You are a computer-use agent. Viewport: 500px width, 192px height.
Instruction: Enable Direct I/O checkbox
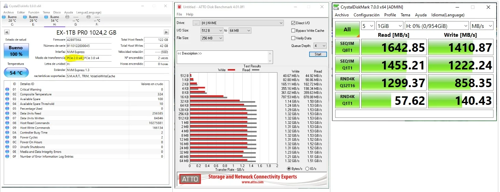click(x=293, y=23)
